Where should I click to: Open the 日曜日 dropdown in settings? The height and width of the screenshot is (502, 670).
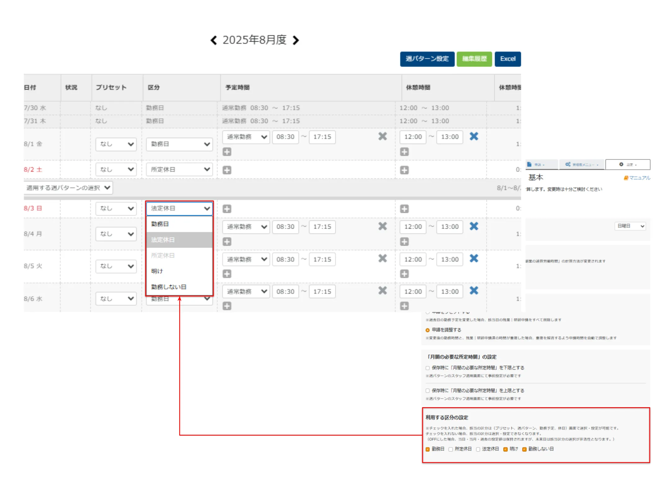tap(630, 226)
